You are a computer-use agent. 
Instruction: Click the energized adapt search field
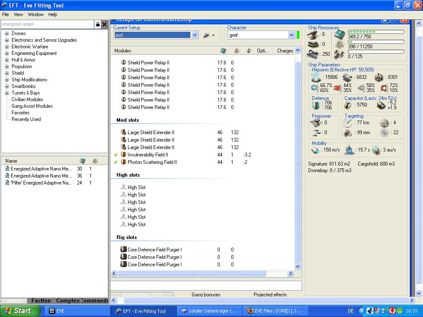[x=48, y=24]
